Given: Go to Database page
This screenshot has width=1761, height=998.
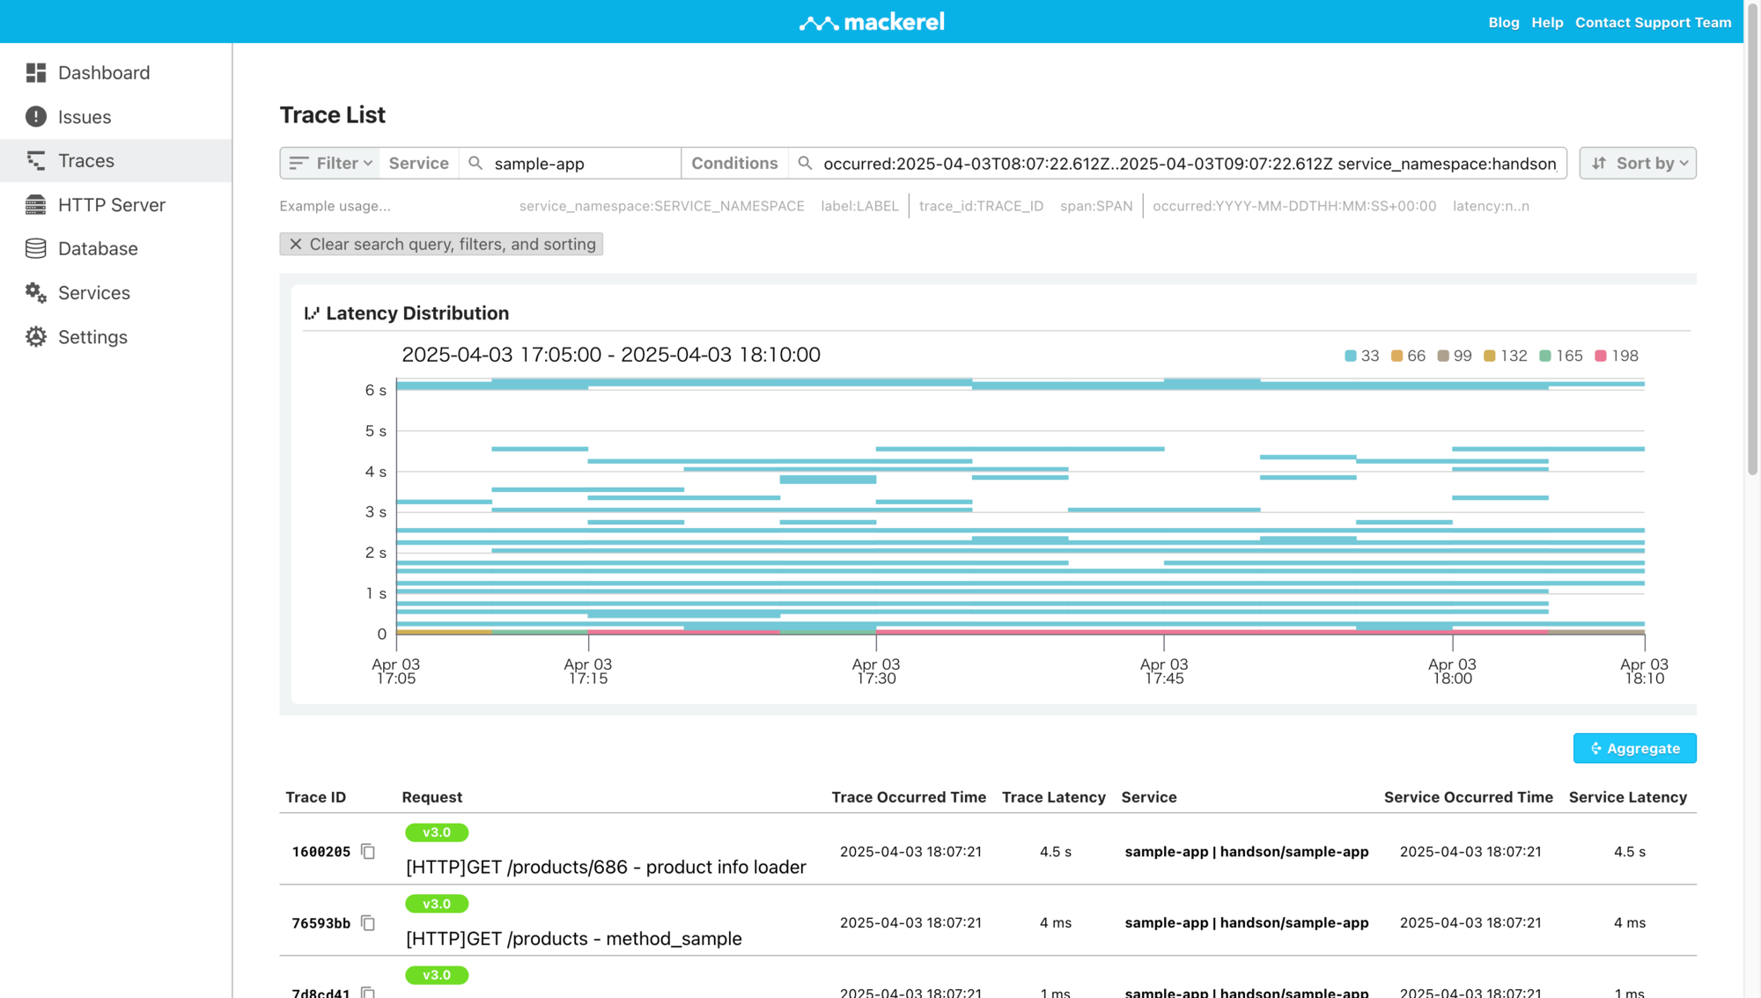Looking at the screenshot, I should click(x=98, y=249).
